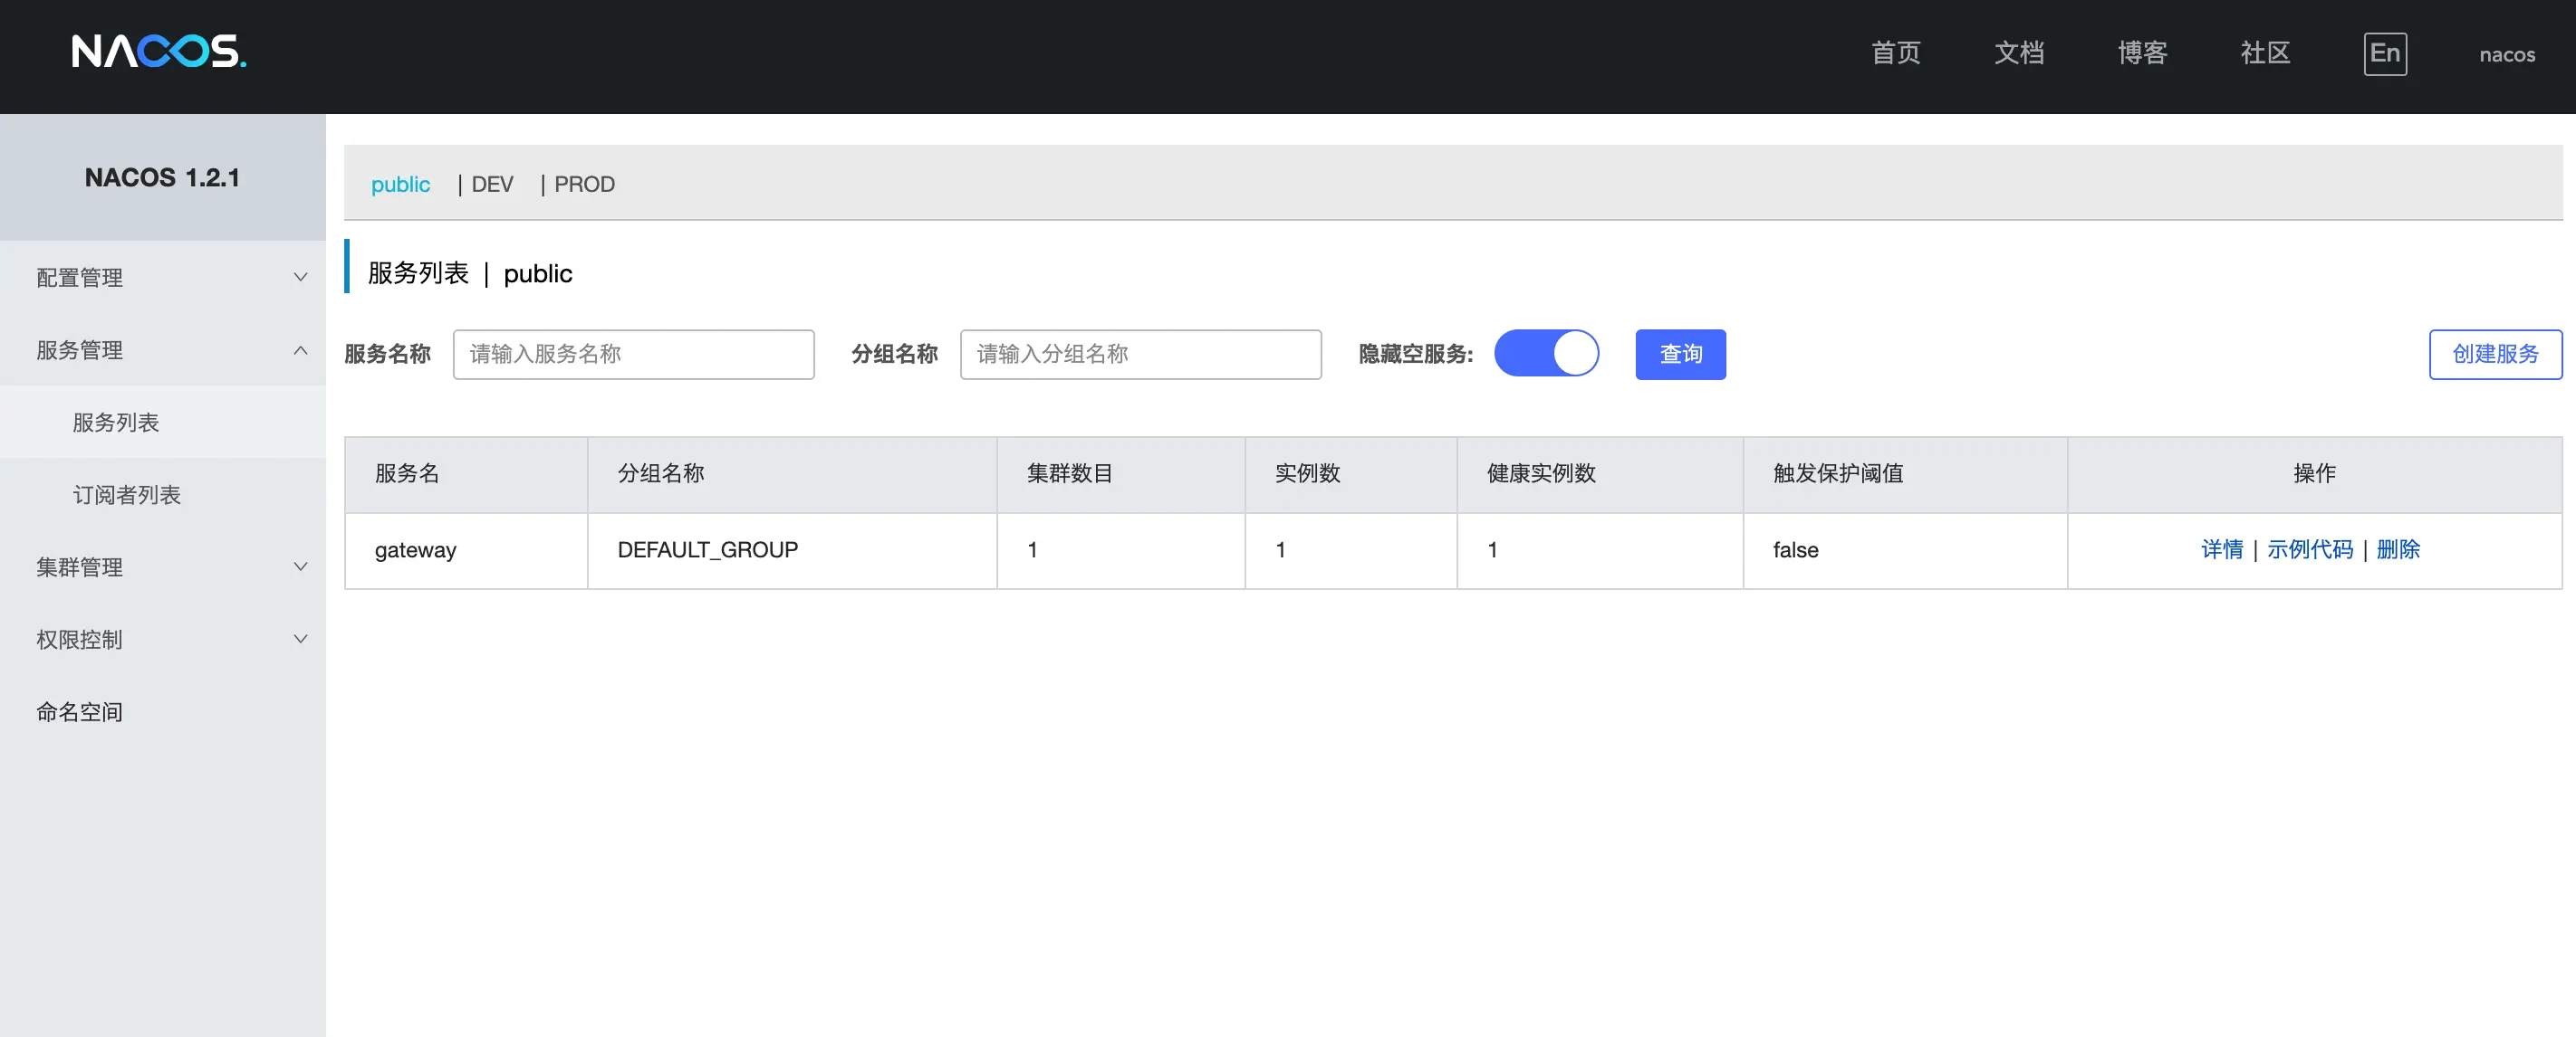2576x1037 pixels.
Task: Click the 创建服务 button
Action: tap(2495, 354)
